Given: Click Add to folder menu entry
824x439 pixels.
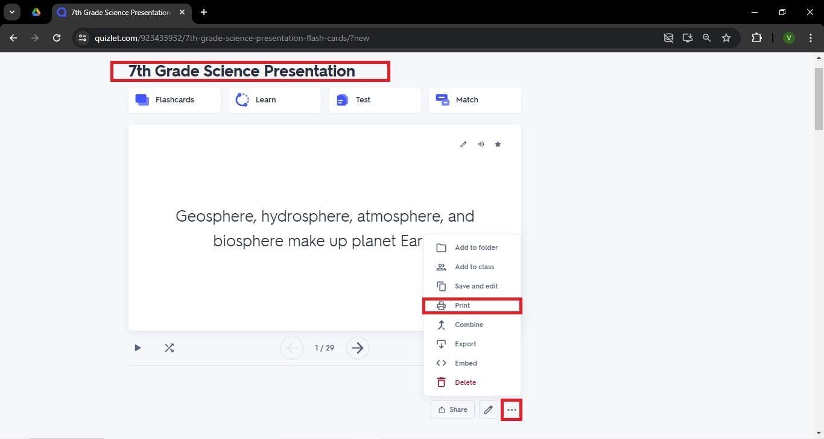Looking at the screenshot, I should click(476, 248).
